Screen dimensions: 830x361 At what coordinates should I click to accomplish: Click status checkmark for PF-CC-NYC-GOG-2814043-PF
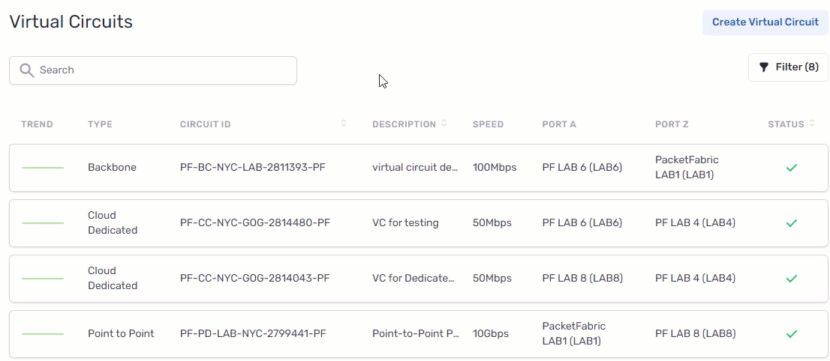tap(791, 279)
